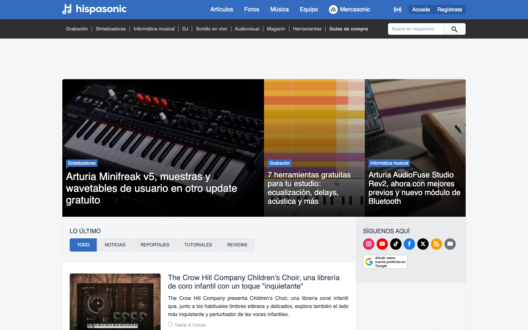
Task: Open the Arturia AudioFuse Studio Rev2 article
Action: (414, 188)
